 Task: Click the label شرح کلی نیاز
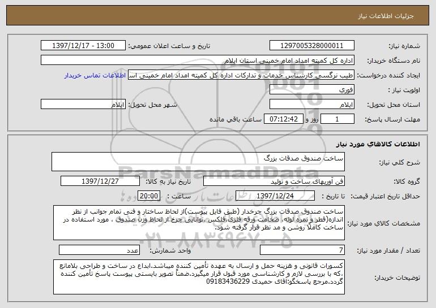(x=399, y=162)
